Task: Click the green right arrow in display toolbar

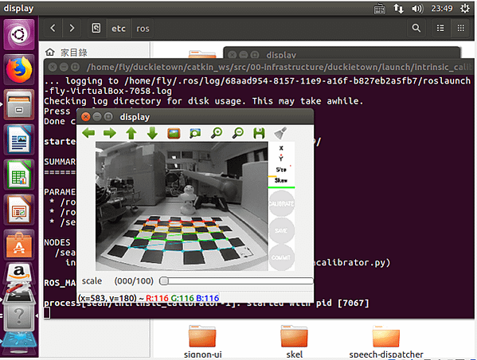Action: pyautogui.click(x=110, y=133)
